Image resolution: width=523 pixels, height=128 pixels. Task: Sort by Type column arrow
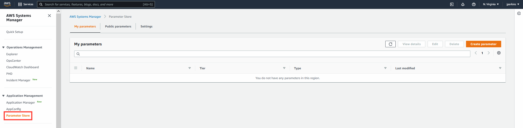[385, 68]
